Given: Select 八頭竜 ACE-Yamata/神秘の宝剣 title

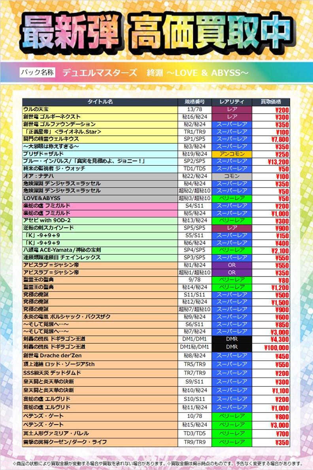Looking at the screenshot, I should click(62, 250).
